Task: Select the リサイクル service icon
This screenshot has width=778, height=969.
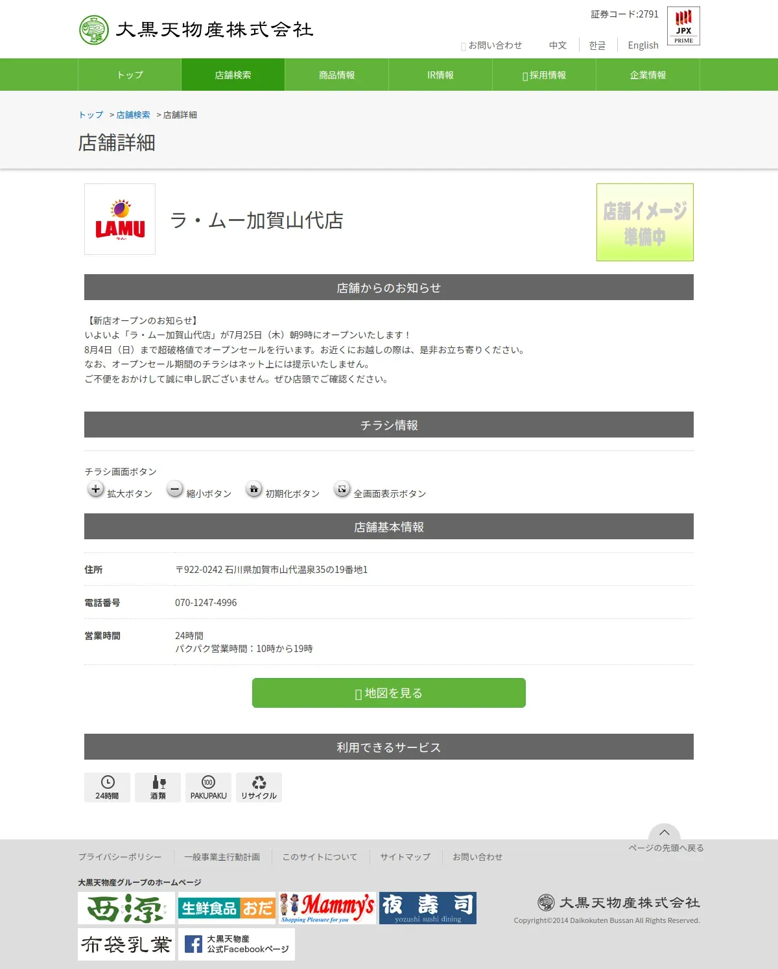Action: point(259,788)
